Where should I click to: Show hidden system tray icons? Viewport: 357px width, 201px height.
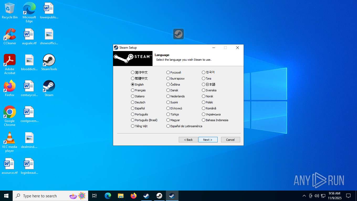(304, 196)
